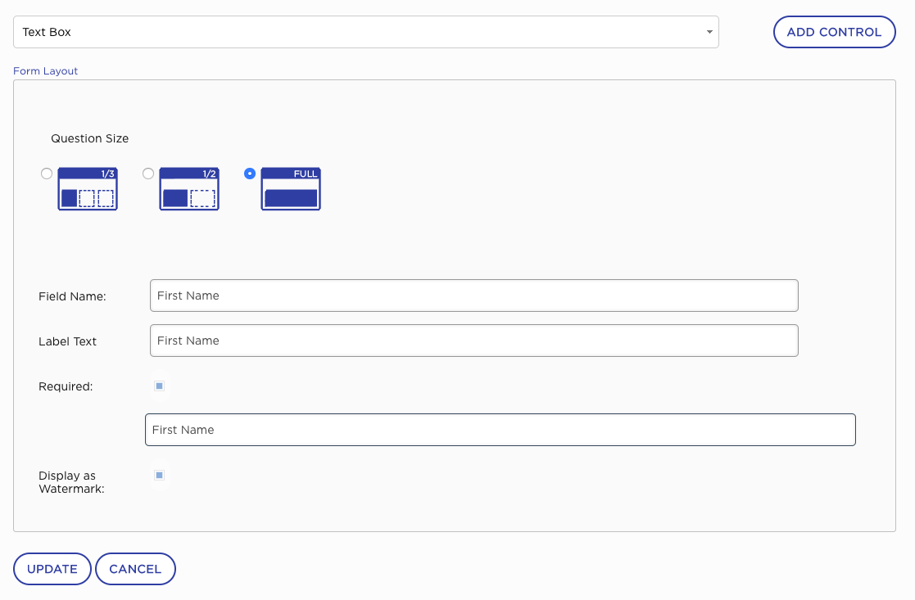Select the FULL width layout icon
The width and height of the screenshot is (915, 600).
pos(291,189)
